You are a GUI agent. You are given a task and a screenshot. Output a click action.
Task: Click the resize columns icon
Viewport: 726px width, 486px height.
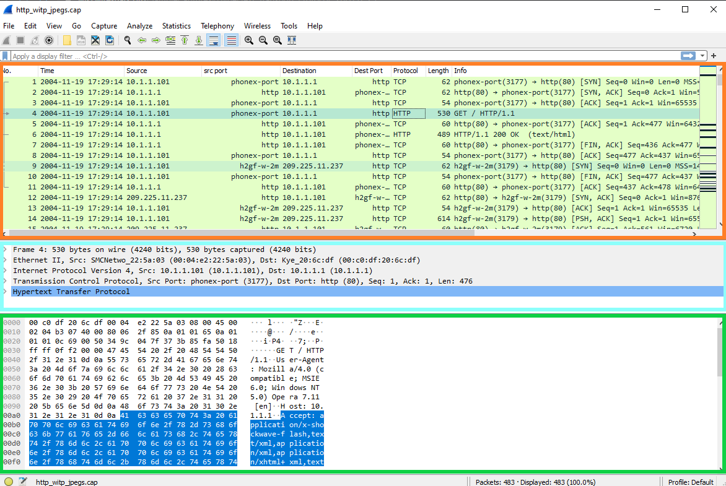(292, 40)
